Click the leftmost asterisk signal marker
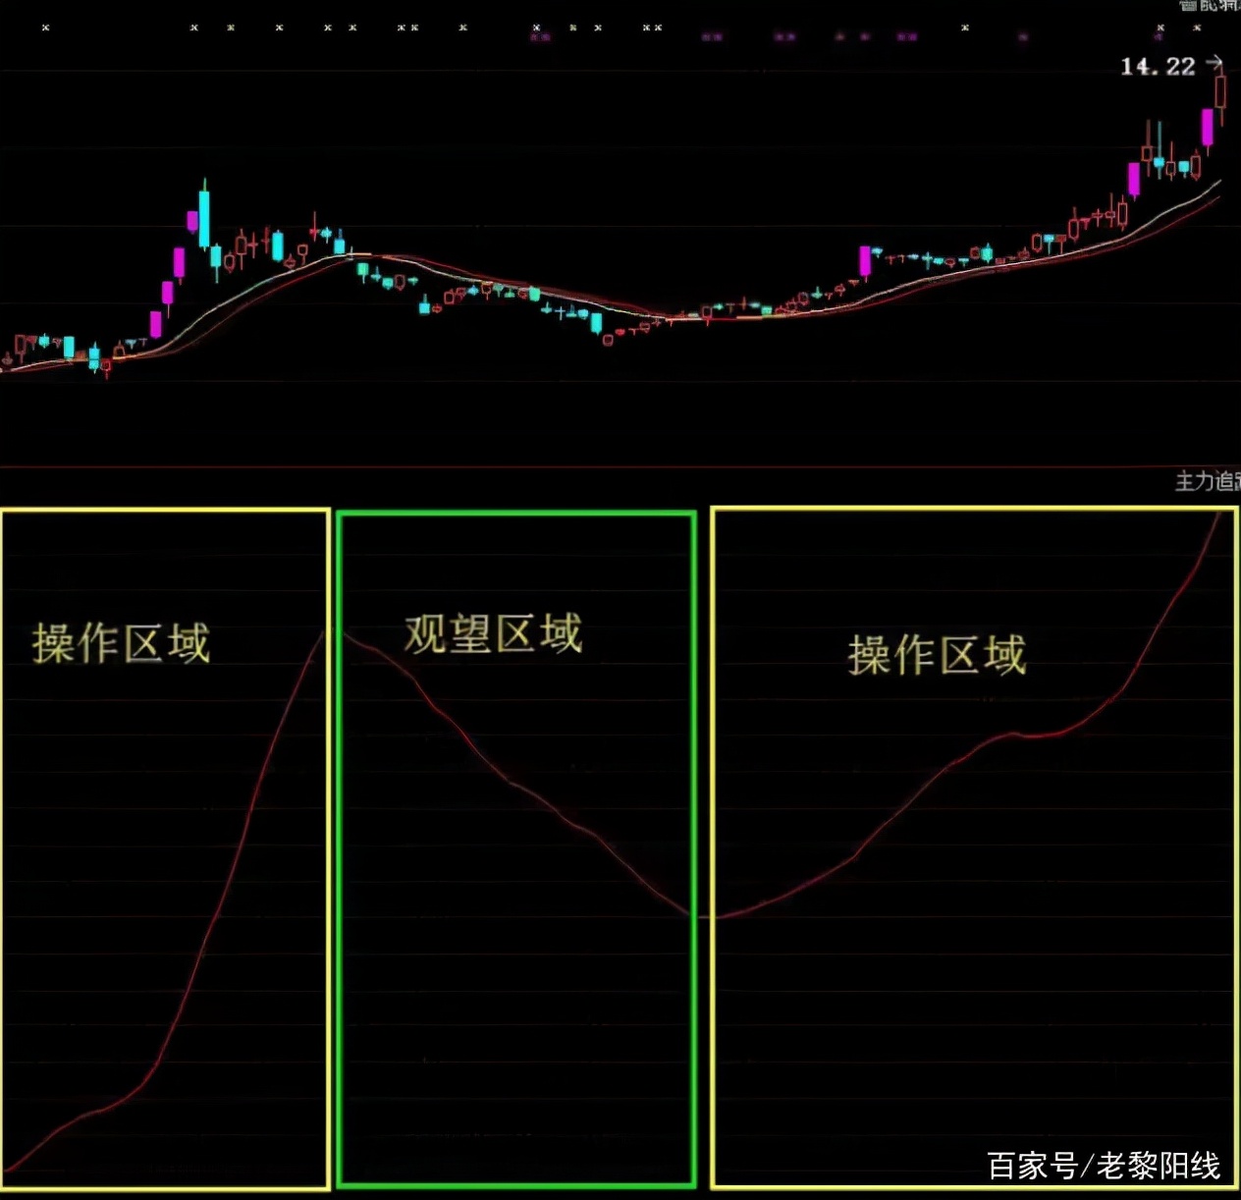Image resolution: width=1241 pixels, height=1200 pixels. coord(45,27)
